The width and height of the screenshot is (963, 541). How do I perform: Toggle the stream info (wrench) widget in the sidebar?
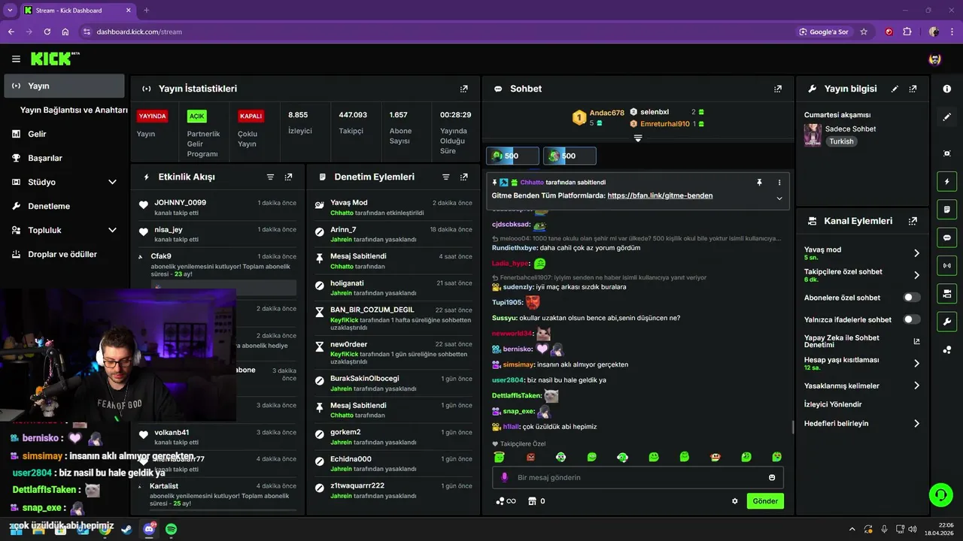tap(946, 322)
